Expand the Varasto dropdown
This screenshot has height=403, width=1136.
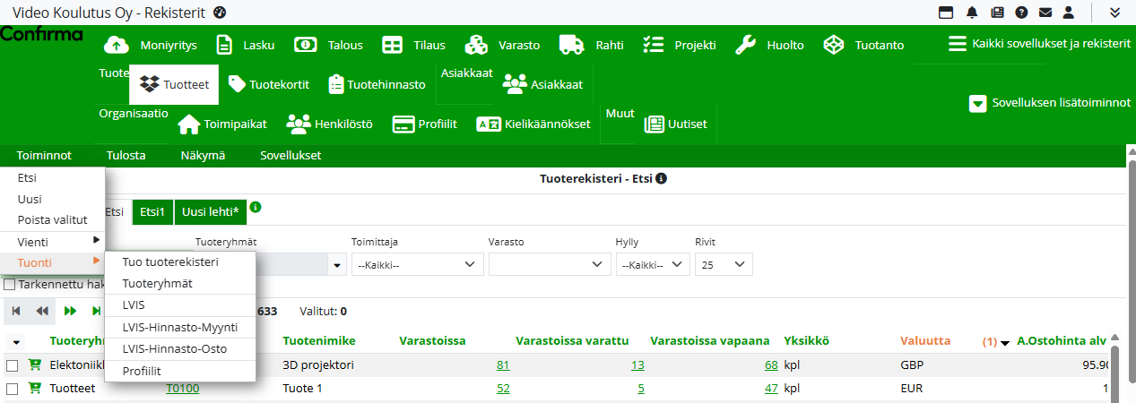pos(548,264)
